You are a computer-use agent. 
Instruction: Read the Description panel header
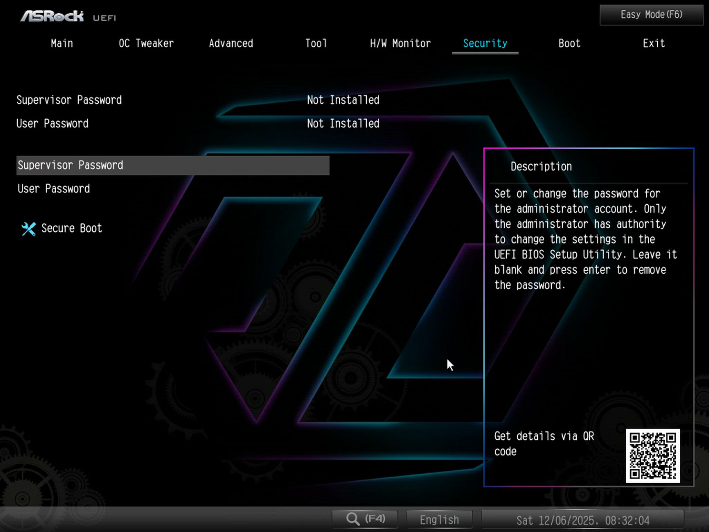click(541, 166)
